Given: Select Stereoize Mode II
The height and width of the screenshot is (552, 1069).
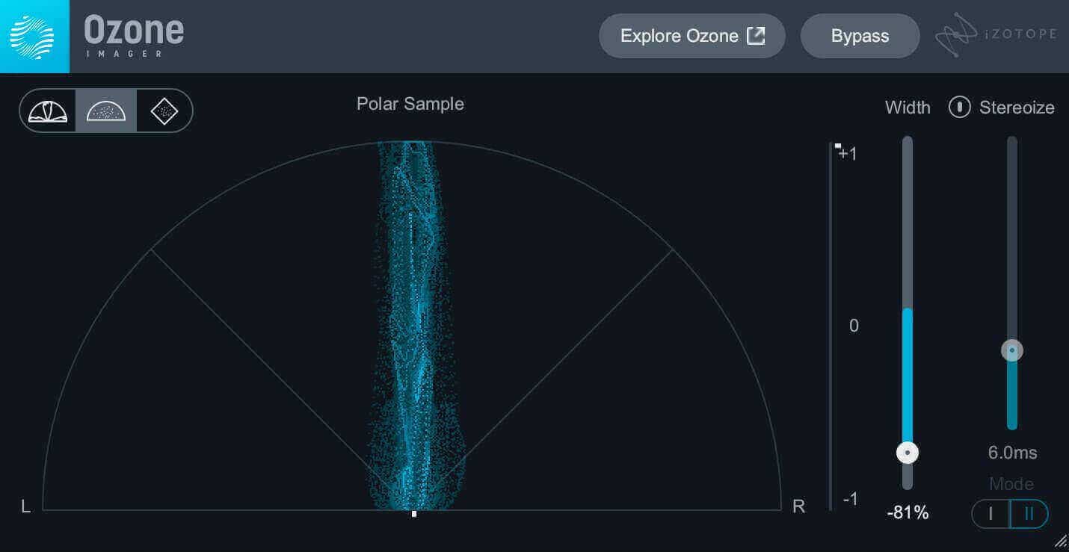Looking at the screenshot, I should point(1029,513).
